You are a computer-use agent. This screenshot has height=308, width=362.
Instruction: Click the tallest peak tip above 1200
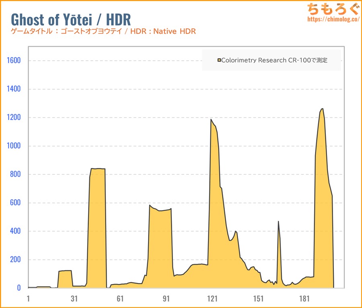pyautogui.click(x=322, y=109)
